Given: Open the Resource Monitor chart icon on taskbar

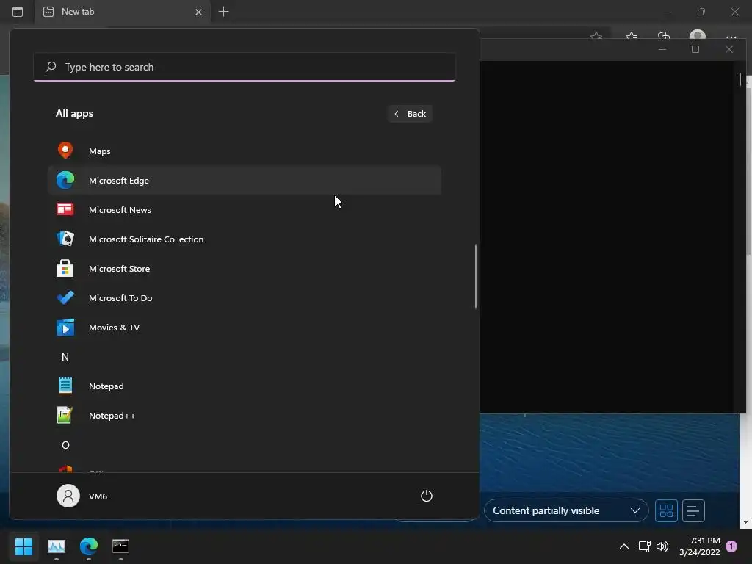Looking at the screenshot, I should click(56, 546).
